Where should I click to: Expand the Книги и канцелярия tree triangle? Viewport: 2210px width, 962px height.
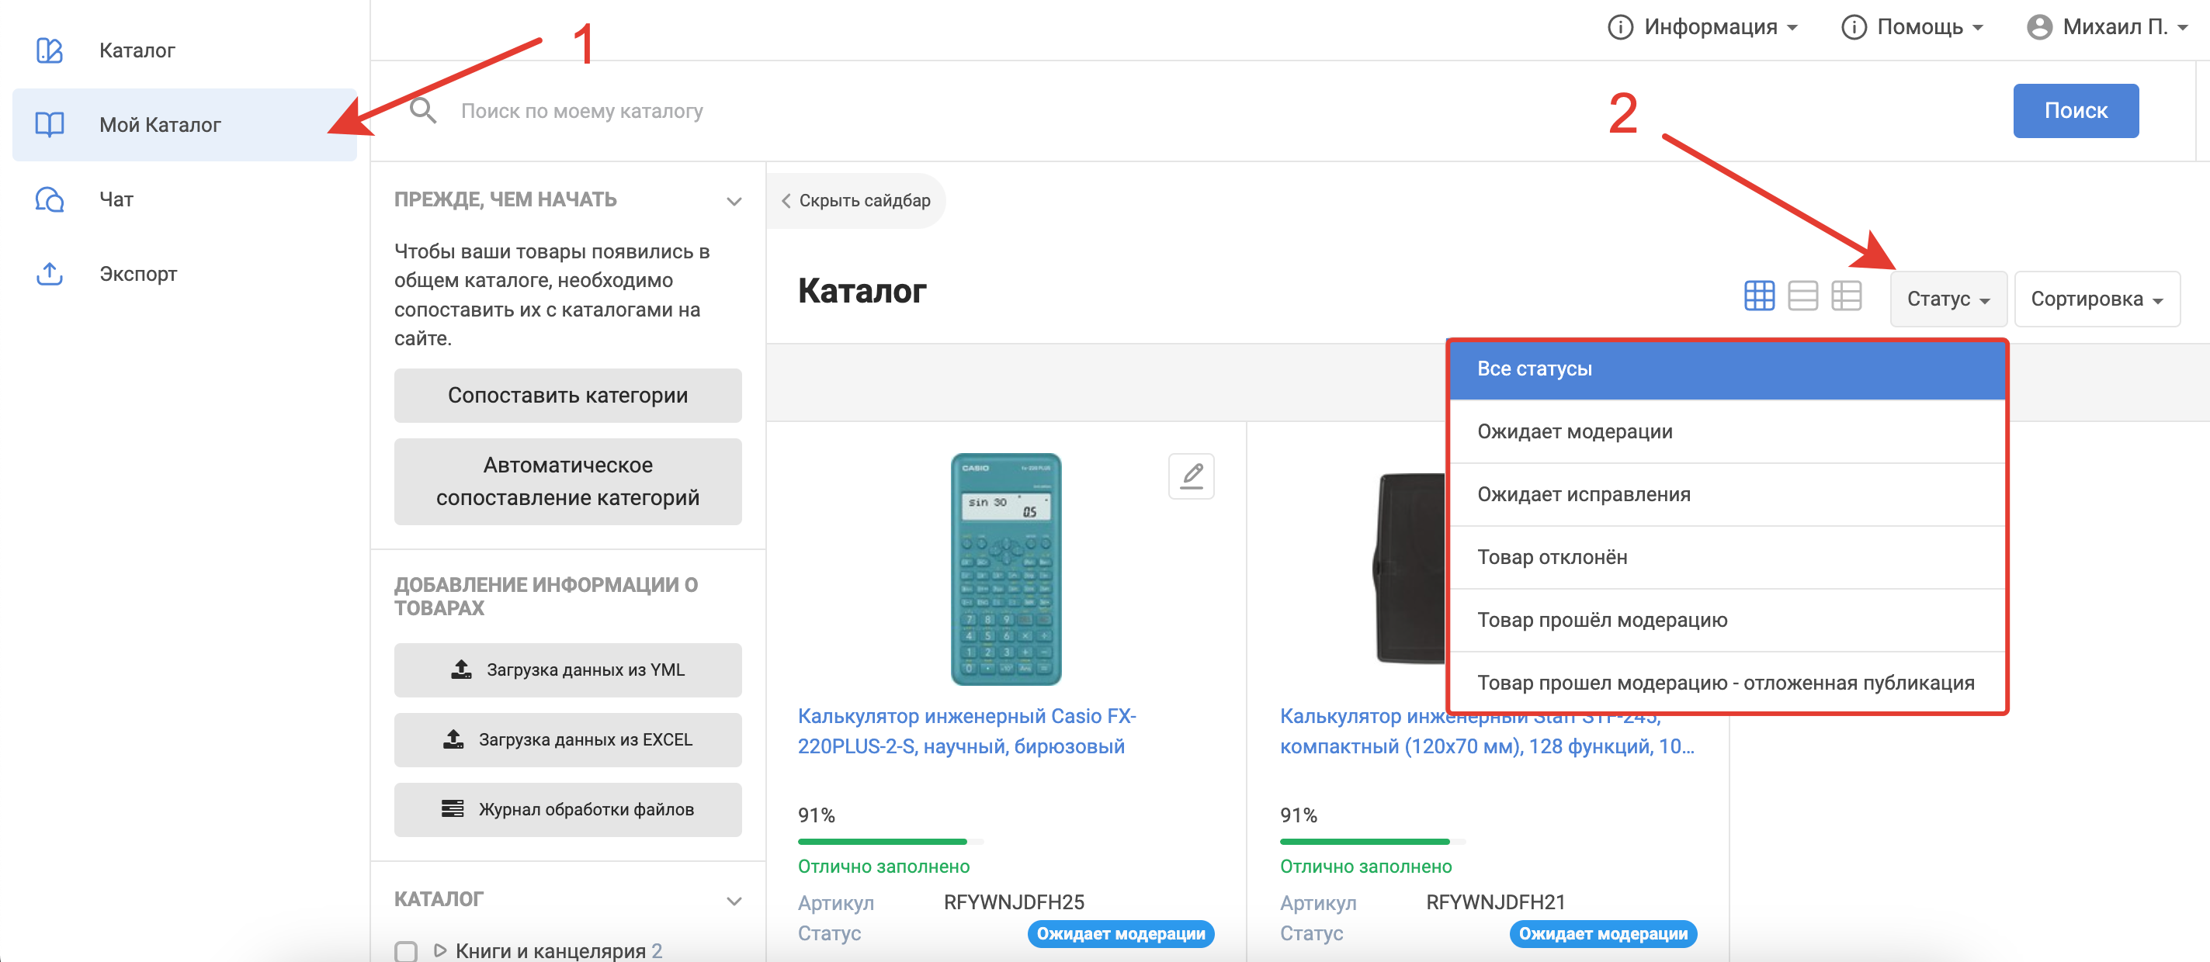coord(440,950)
